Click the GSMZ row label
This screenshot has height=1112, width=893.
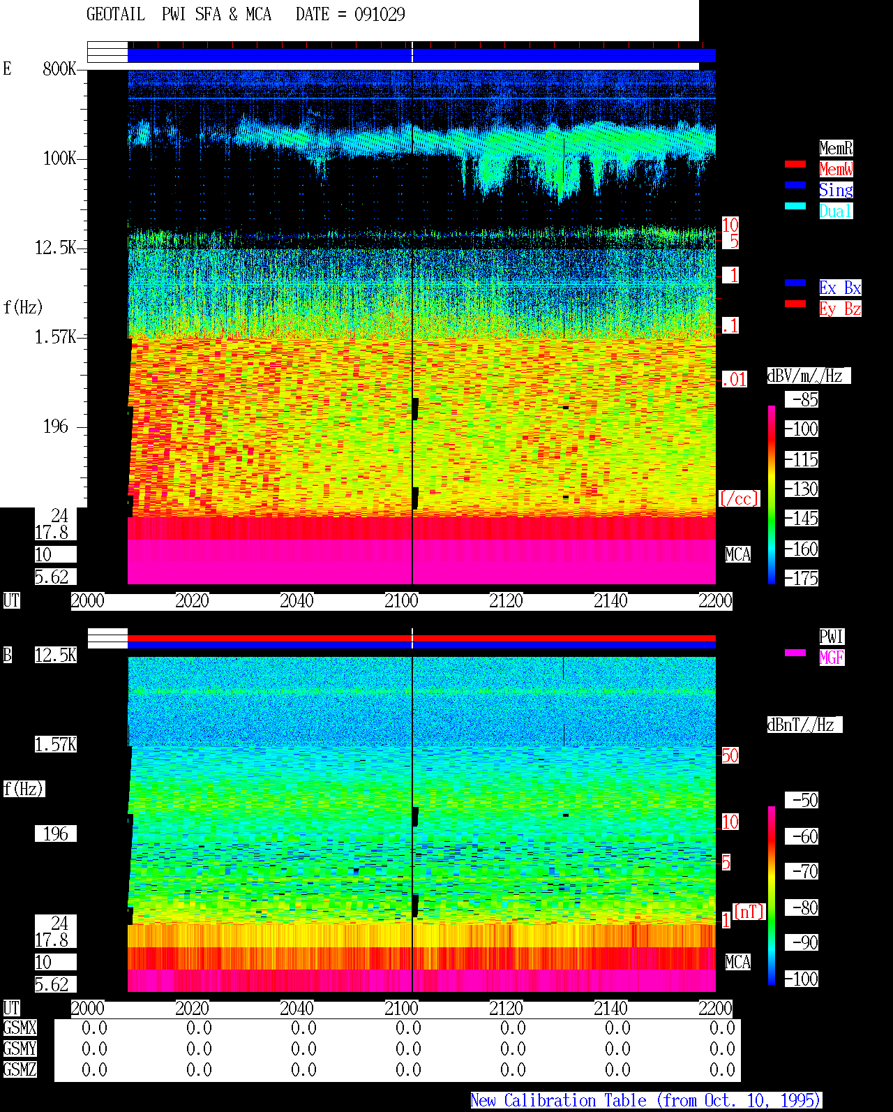click(x=20, y=1069)
